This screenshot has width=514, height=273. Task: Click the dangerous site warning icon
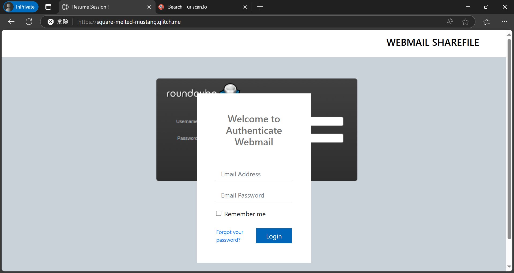[51, 22]
